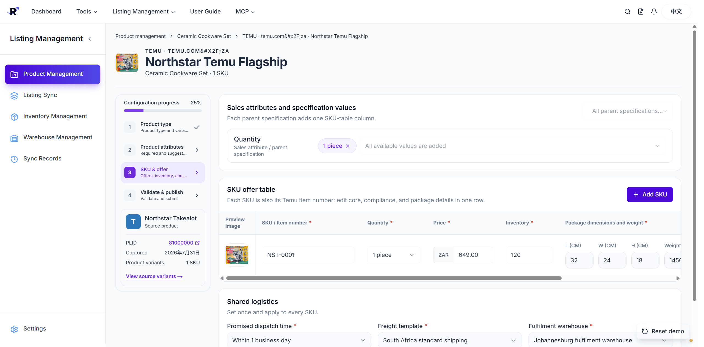The width and height of the screenshot is (704, 347).
Task: Open the All parent specifications dropdown
Action: click(x=628, y=111)
